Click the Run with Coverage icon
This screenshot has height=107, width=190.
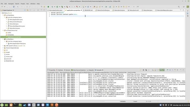[x=62, y=7]
